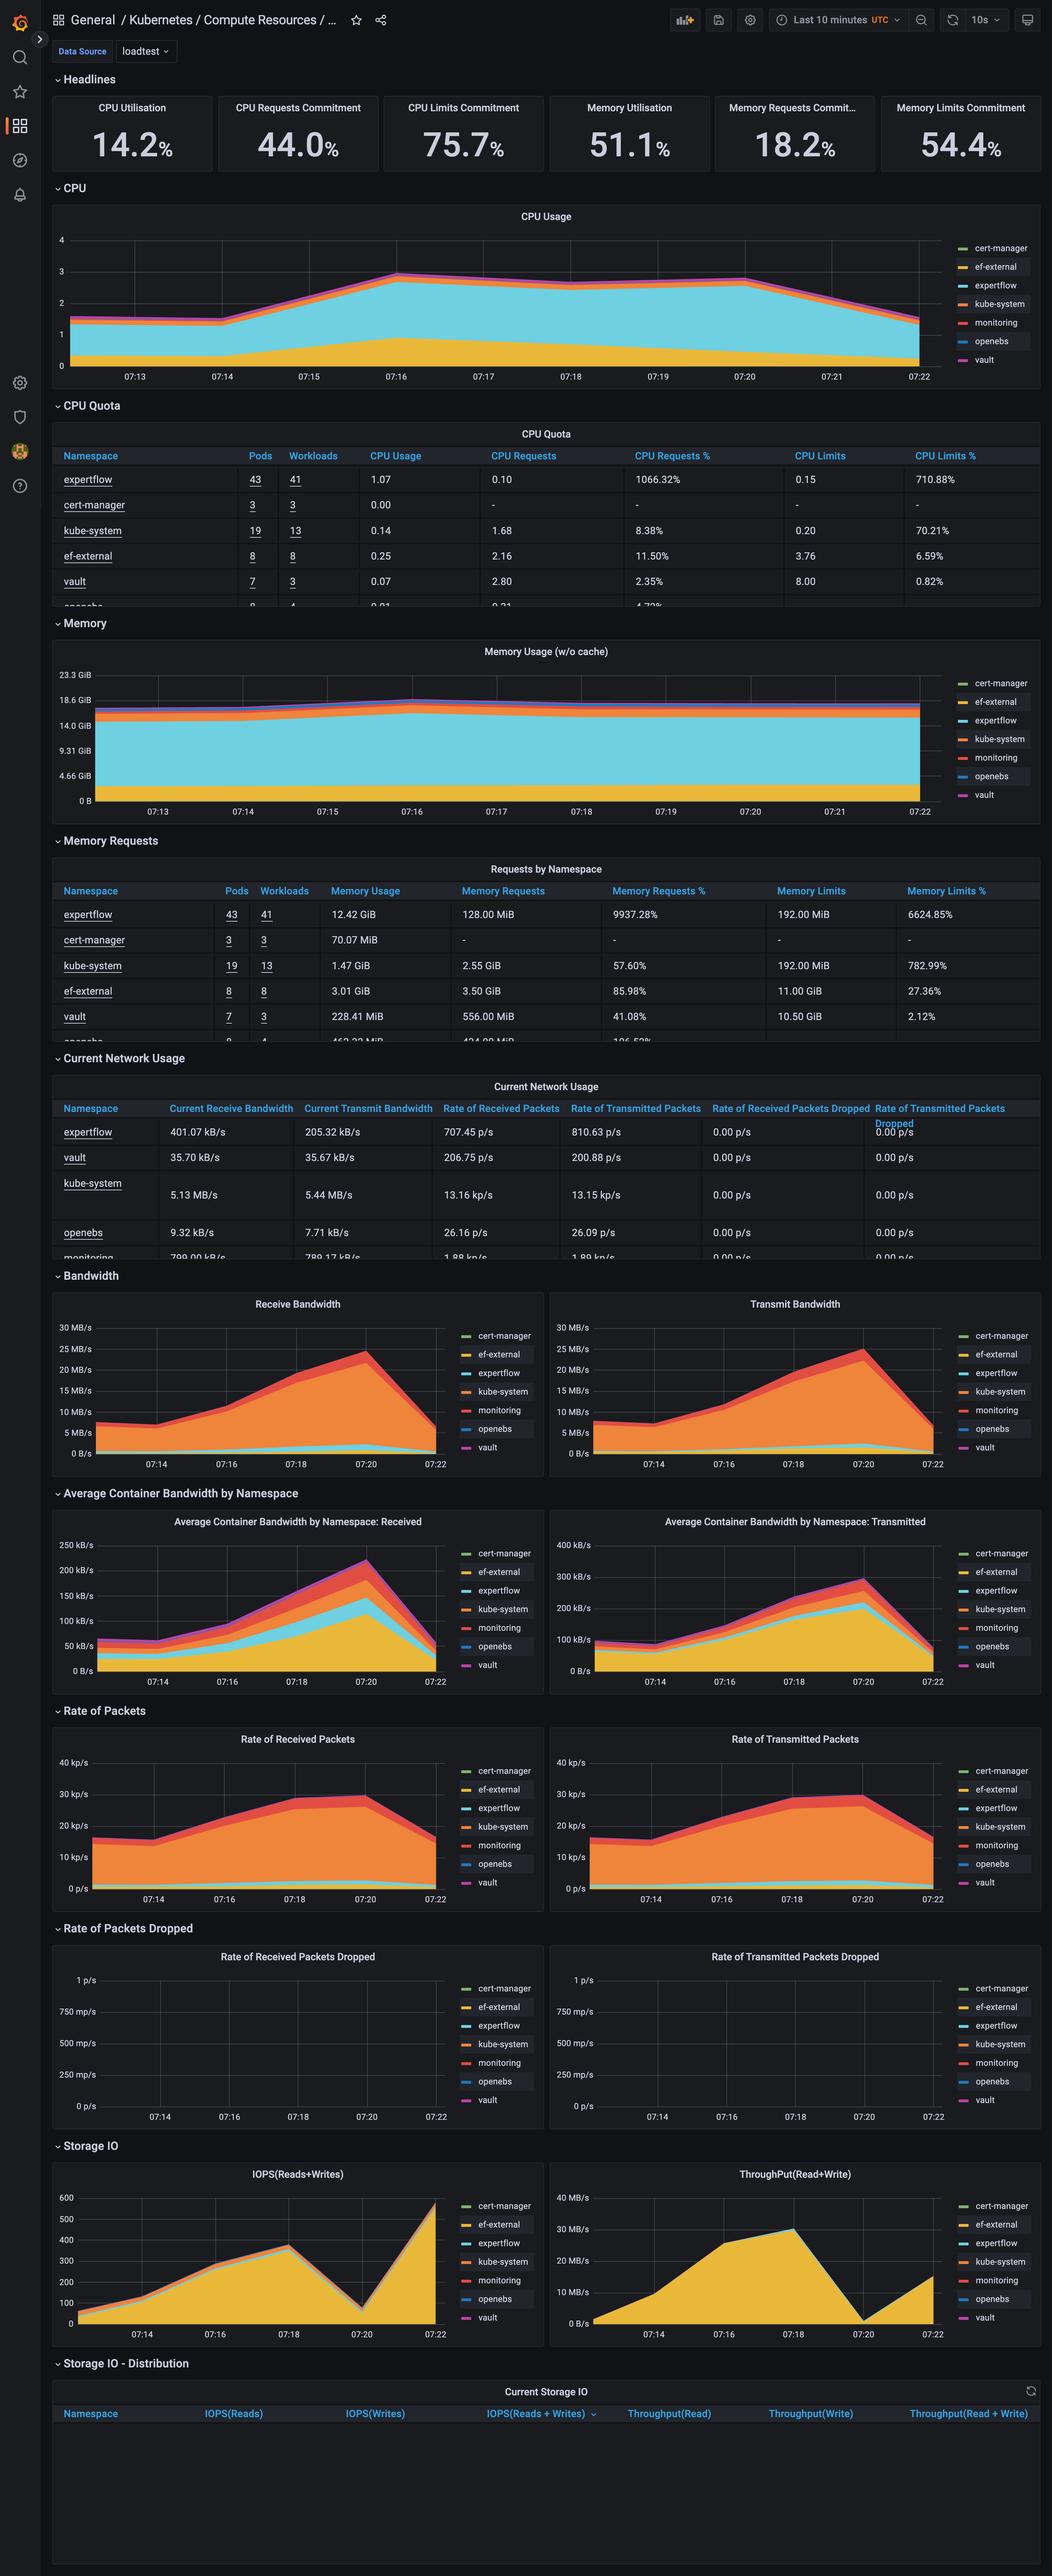The width and height of the screenshot is (1052, 2576).
Task: Open the starred dashboards favorites icon
Action: click(x=20, y=91)
